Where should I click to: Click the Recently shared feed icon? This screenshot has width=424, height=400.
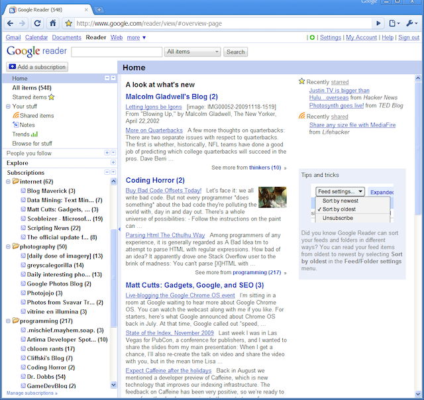(x=302, y=116)
